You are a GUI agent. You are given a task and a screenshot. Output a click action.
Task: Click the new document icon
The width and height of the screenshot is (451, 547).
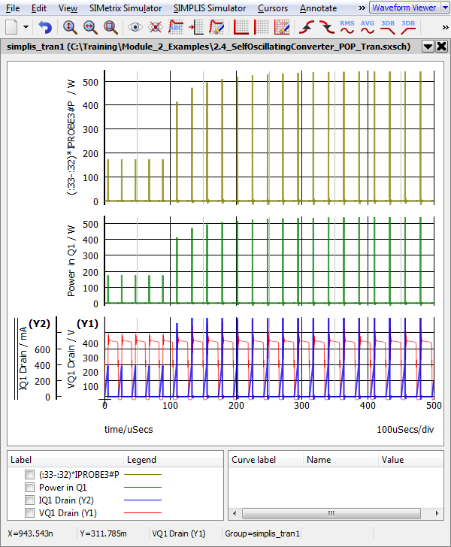pos(12,27)
